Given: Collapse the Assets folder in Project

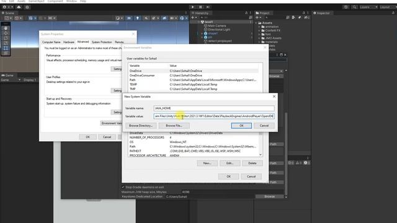Looking at the screenshot, I should [x=256, y=23].
